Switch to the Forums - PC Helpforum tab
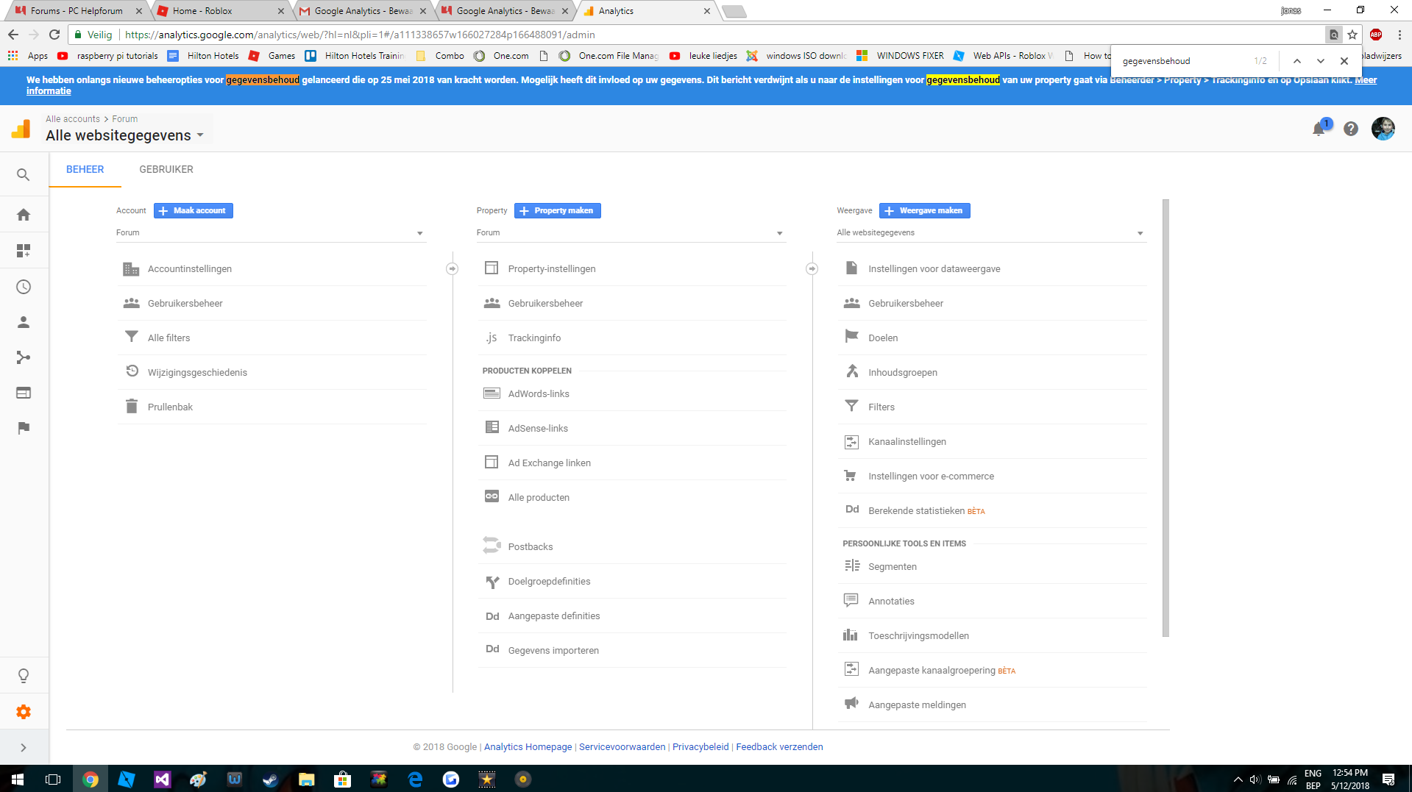This screenshot has width=1412, height=792. click(77, 11)
